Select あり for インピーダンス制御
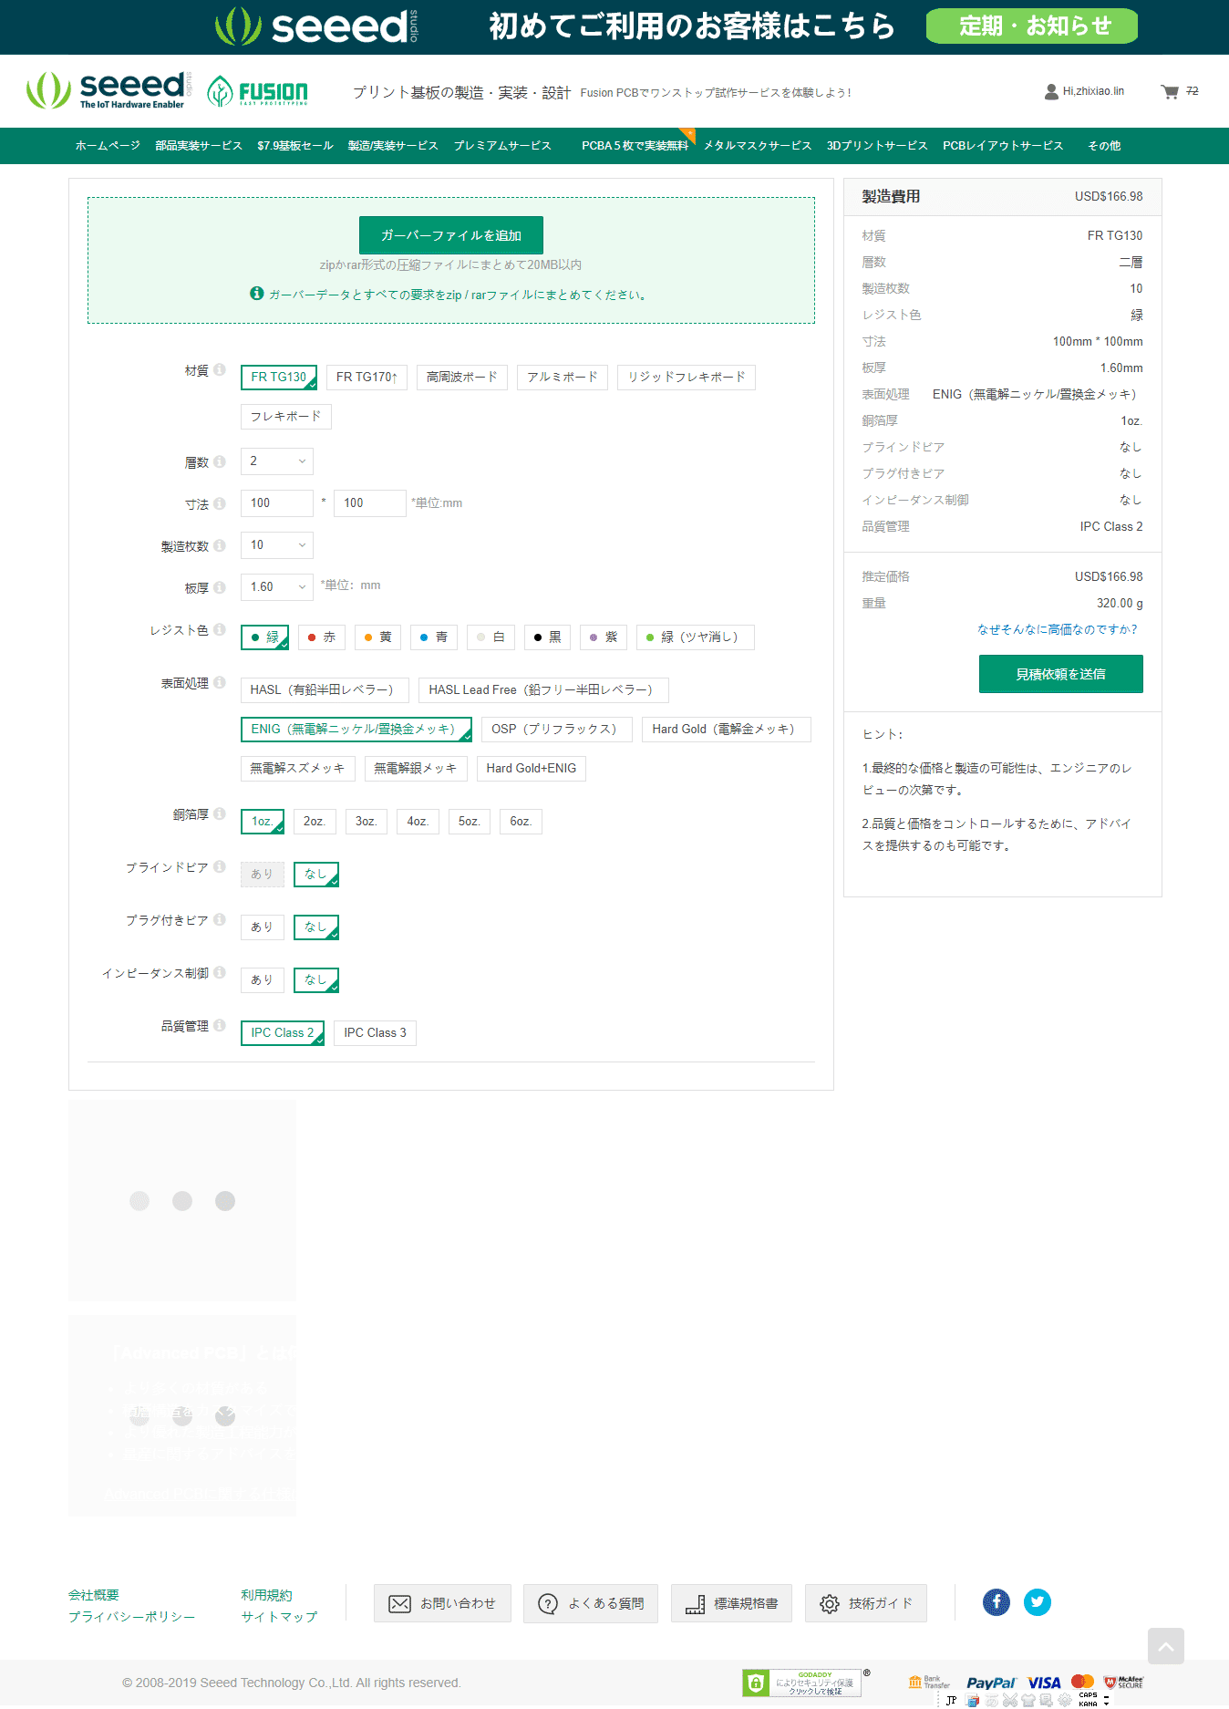Viewport: 1229px width, 1709px height. tap(263, 980)
